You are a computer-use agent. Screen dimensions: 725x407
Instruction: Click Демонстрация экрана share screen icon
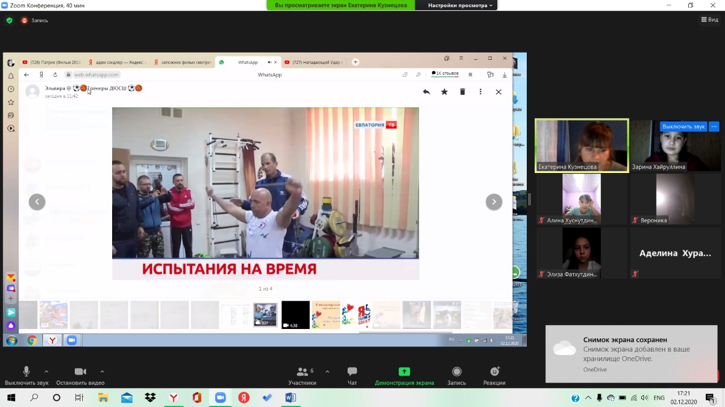coord(404,371)
